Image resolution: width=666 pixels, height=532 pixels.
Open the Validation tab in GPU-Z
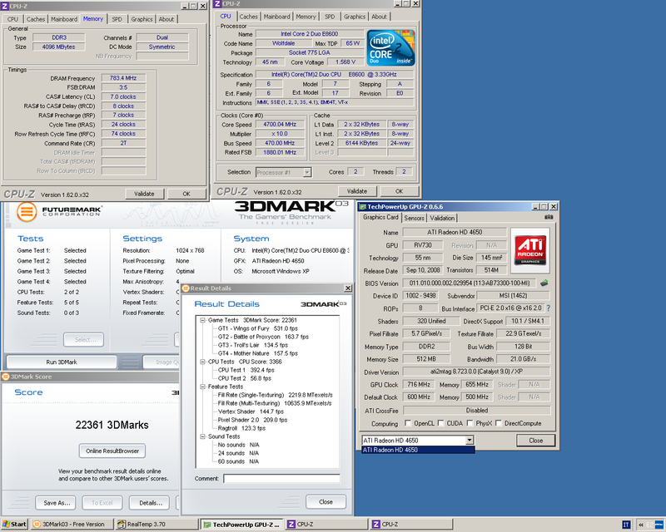pyautogui.click(x=442, y=218)
